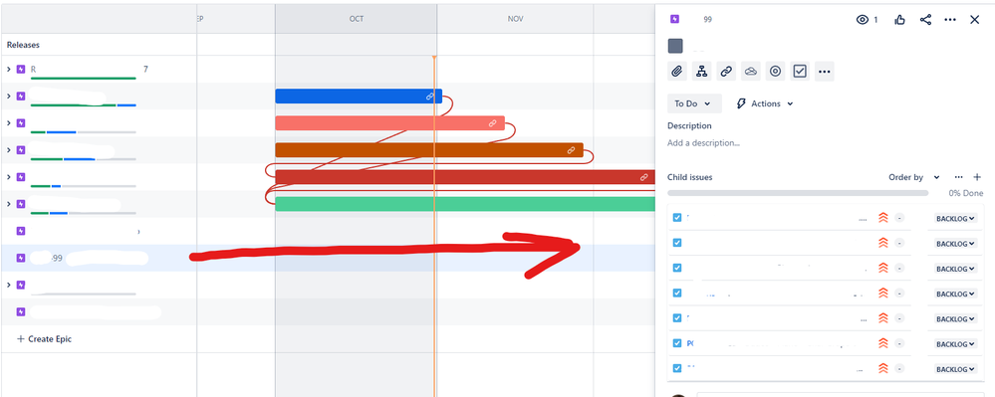The width and height of the screenshot is (995, 397).
Task: Click the link icon on the dark red bar
Action: click(644, 177)
